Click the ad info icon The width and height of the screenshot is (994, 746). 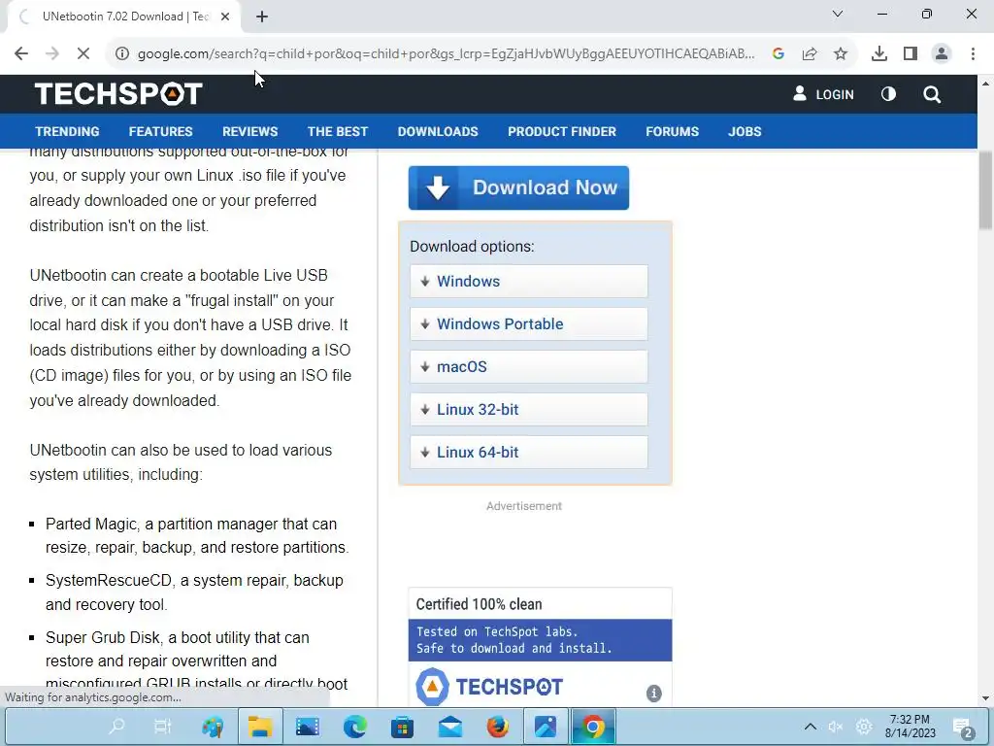(653, 694)
